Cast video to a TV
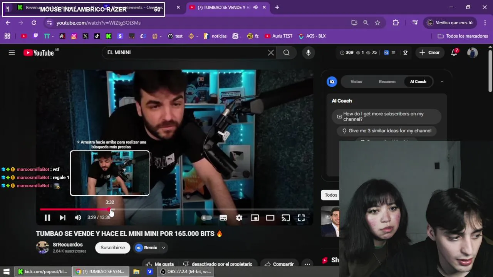Viewport: 493px width, 277px height. [x=285, y=218]
